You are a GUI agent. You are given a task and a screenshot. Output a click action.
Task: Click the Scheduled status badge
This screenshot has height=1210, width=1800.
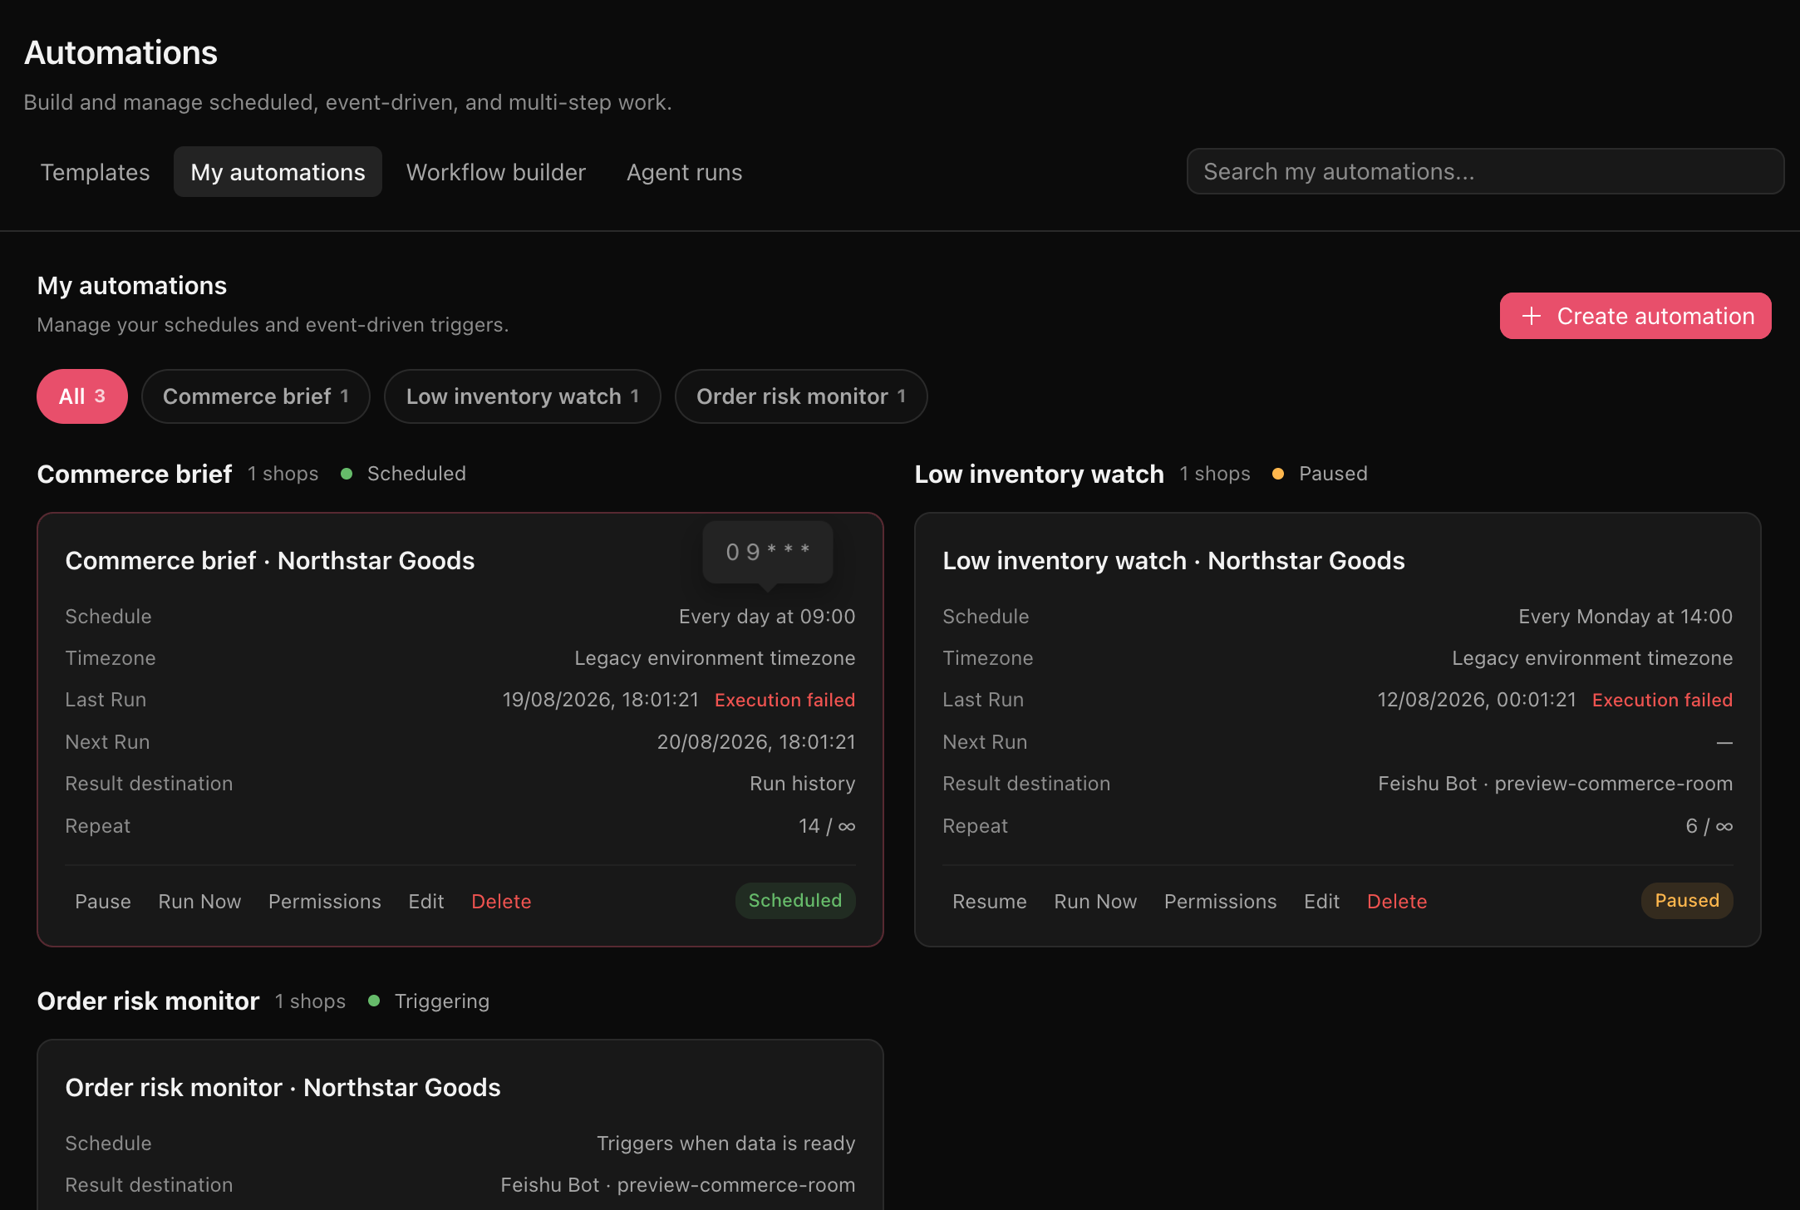coord(795,901)
